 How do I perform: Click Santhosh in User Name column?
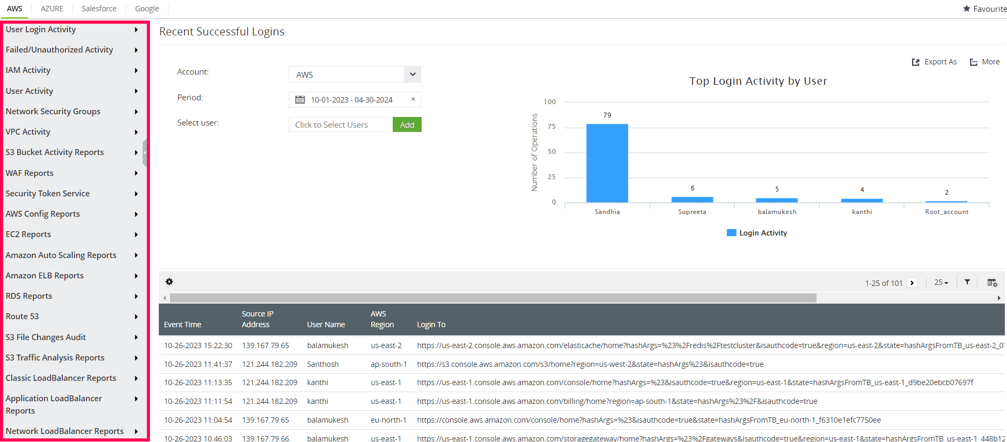pos(322,364)
